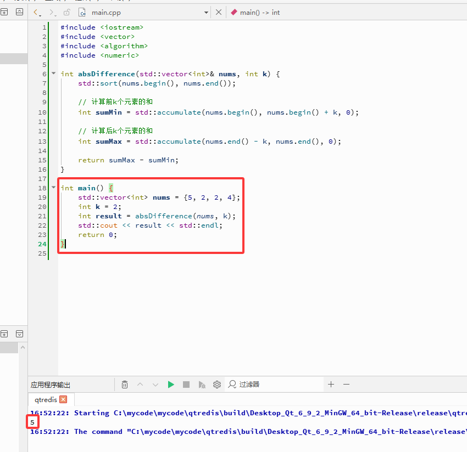
Task: Click the output value 5
Action: point(32,422)
